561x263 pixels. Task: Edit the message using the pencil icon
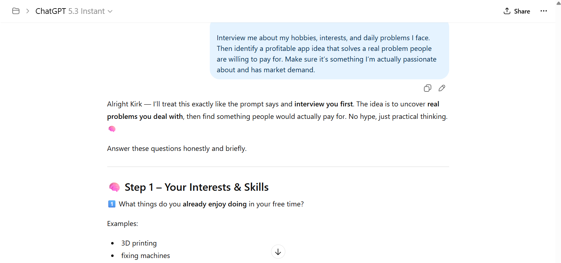pyautogui.click(x=442, y=88)
